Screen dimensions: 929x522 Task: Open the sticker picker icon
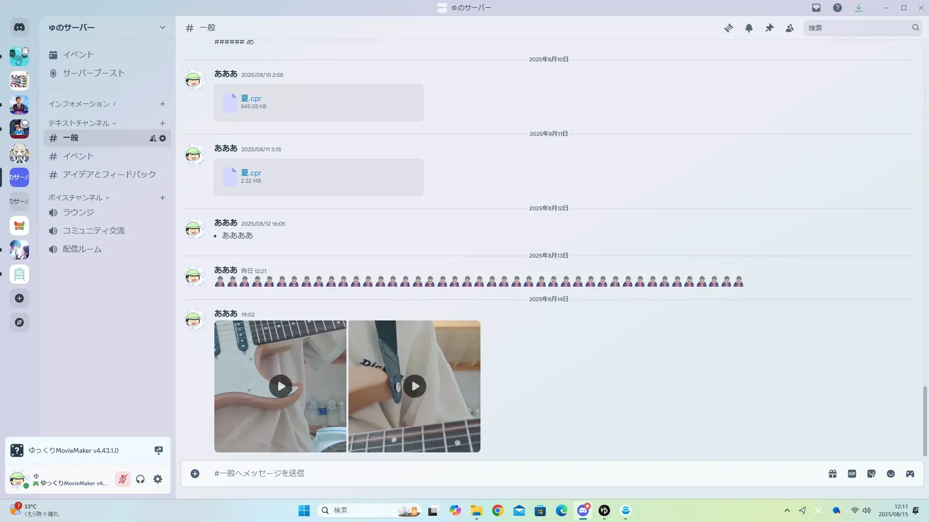tap(871, 474)
